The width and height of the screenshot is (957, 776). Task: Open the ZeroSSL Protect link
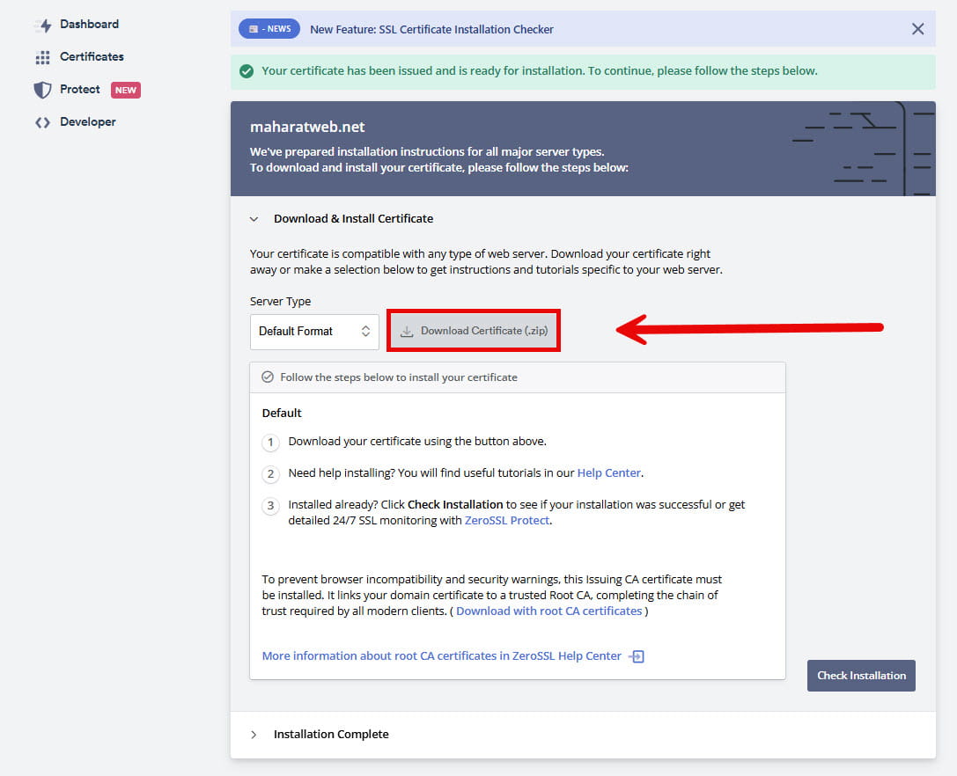pos(506,520)
